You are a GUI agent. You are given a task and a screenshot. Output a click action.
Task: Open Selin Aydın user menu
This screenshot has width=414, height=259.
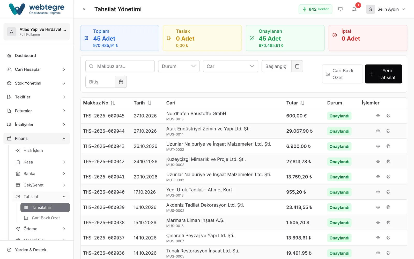(x=386, y=9)
